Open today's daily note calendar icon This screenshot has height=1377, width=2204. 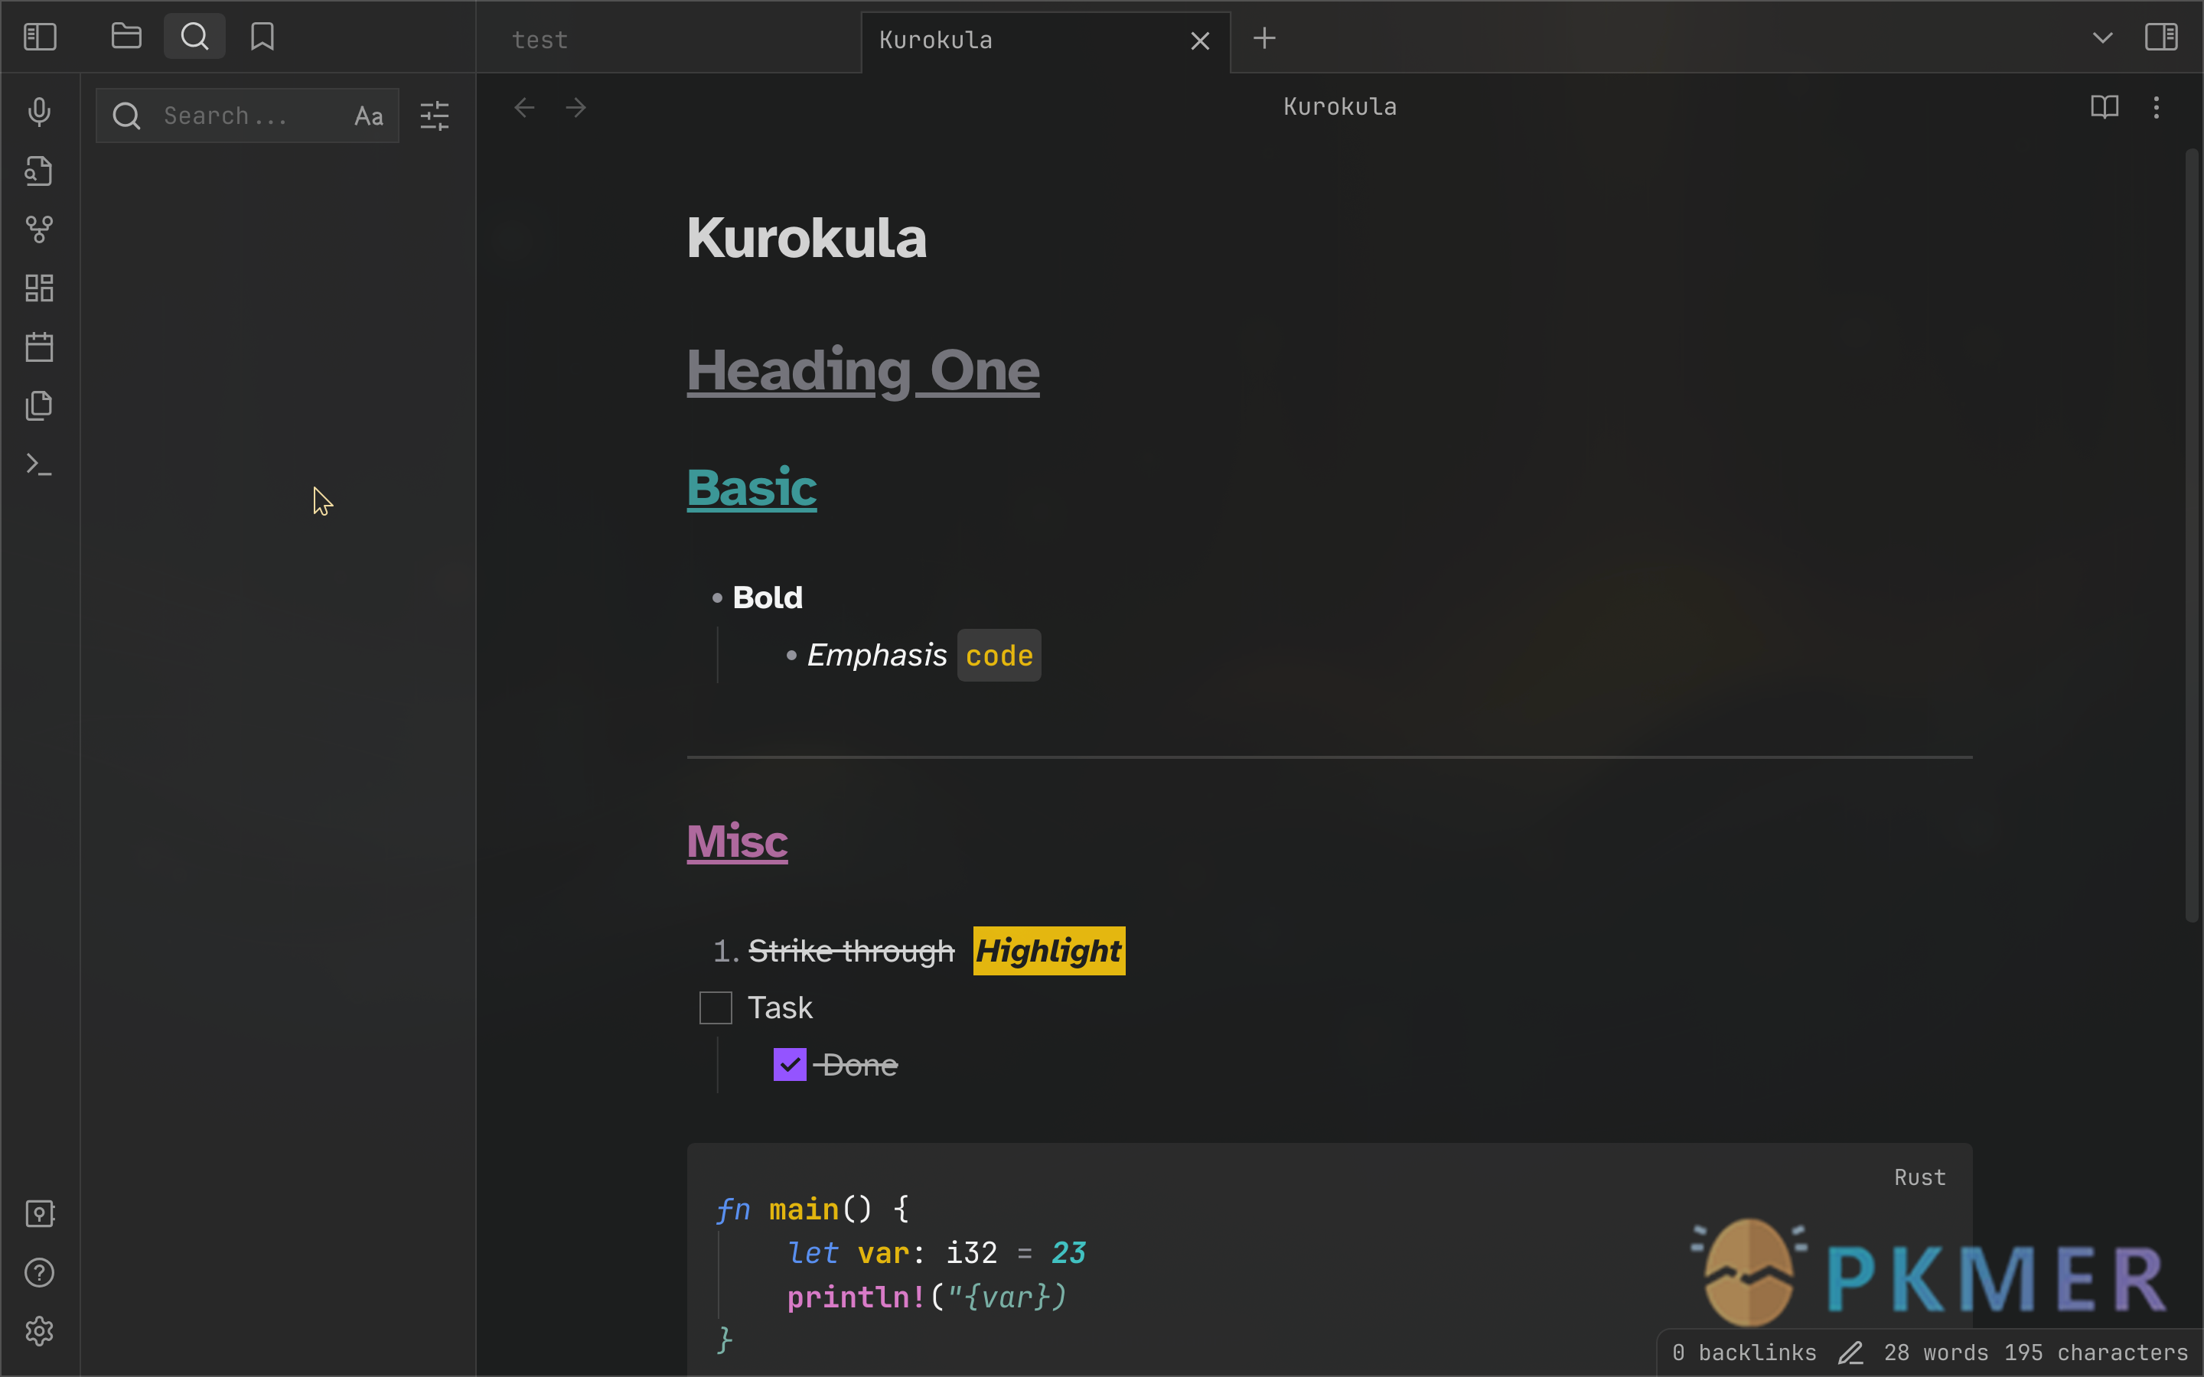pos(39,347)
